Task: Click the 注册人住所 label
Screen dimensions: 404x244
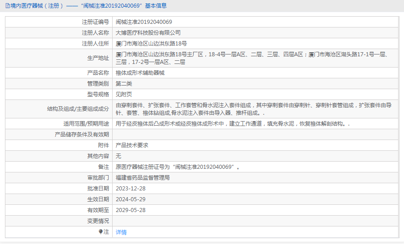Action: (x=95, y=44)
